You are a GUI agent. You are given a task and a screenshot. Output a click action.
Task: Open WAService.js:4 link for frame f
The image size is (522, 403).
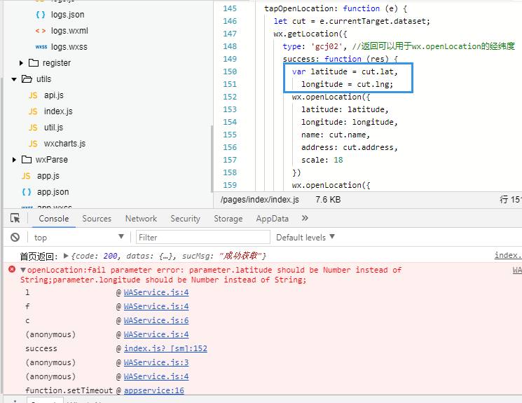pyautogui.click(x=156, y=306)
